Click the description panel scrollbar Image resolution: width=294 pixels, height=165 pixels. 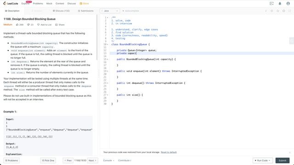pos(97,38)
